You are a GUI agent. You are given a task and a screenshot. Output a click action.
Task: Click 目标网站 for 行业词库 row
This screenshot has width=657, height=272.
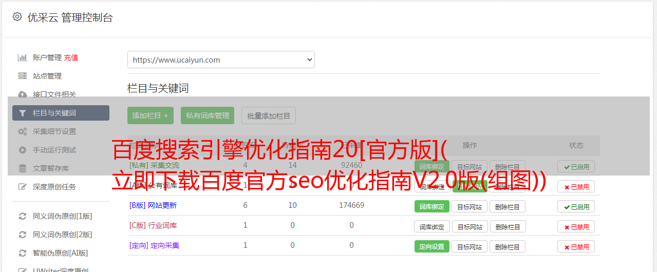point(470,226)
